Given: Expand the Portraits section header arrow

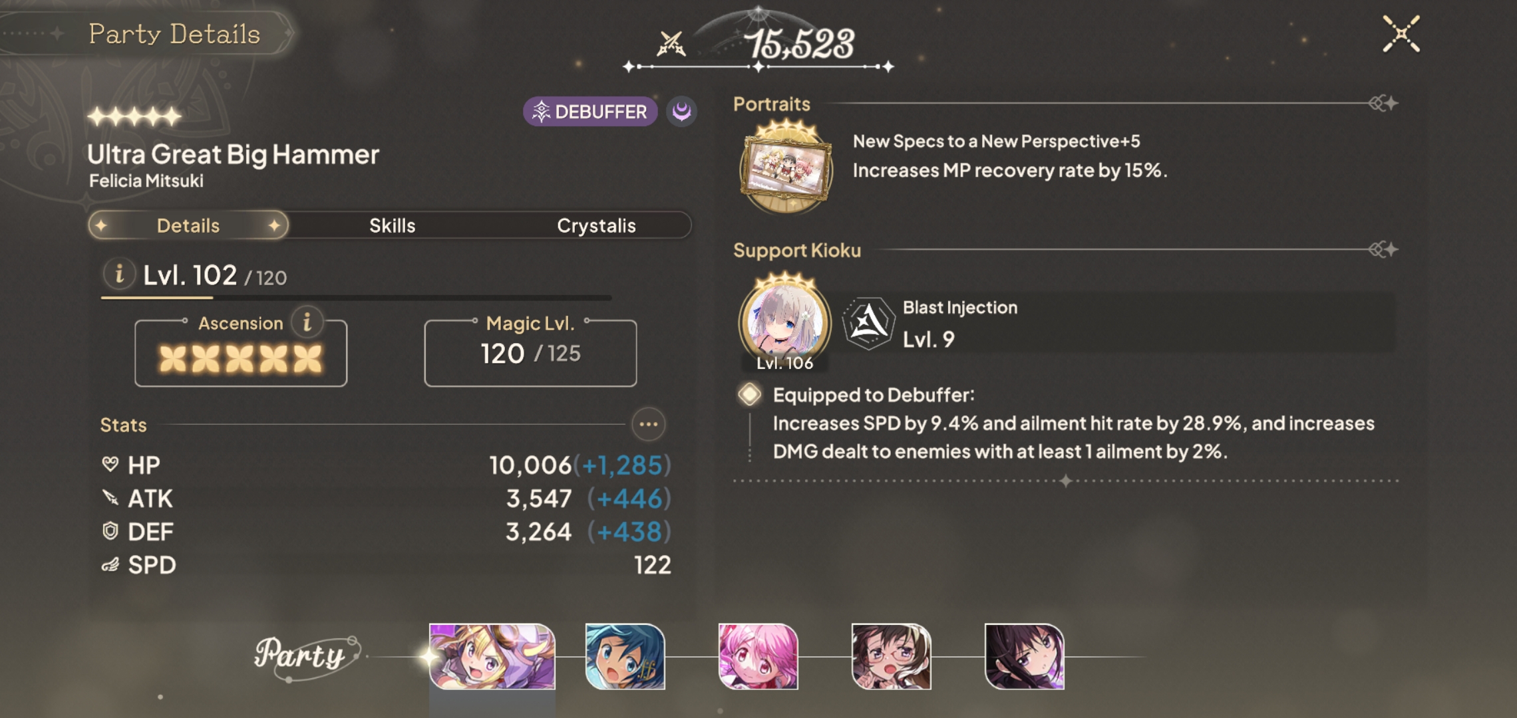Looking at the screenshot, I should (x=1383, y=103).
